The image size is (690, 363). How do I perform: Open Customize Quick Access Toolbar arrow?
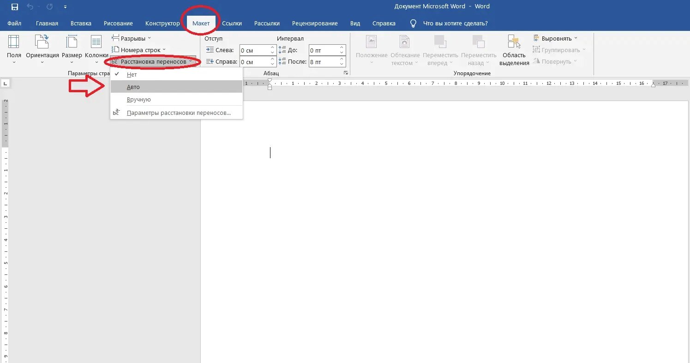(65, 7)
